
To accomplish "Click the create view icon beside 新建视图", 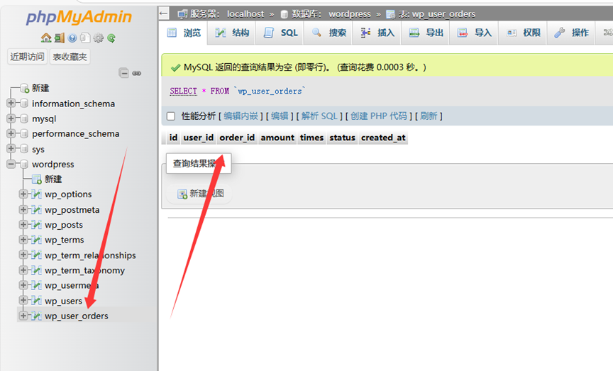I will 182,194.
